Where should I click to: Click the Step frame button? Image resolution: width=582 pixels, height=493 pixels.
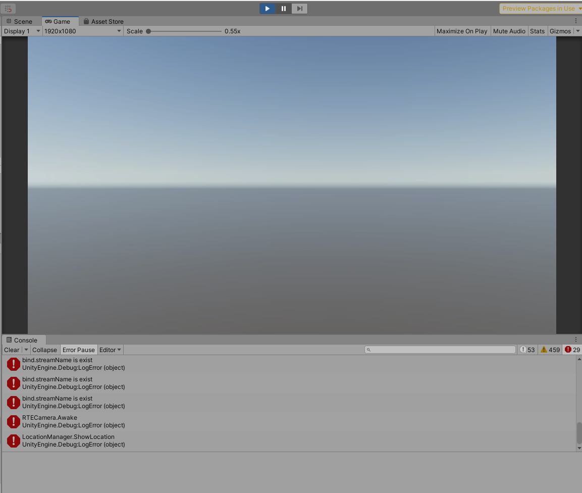[299, 8]
